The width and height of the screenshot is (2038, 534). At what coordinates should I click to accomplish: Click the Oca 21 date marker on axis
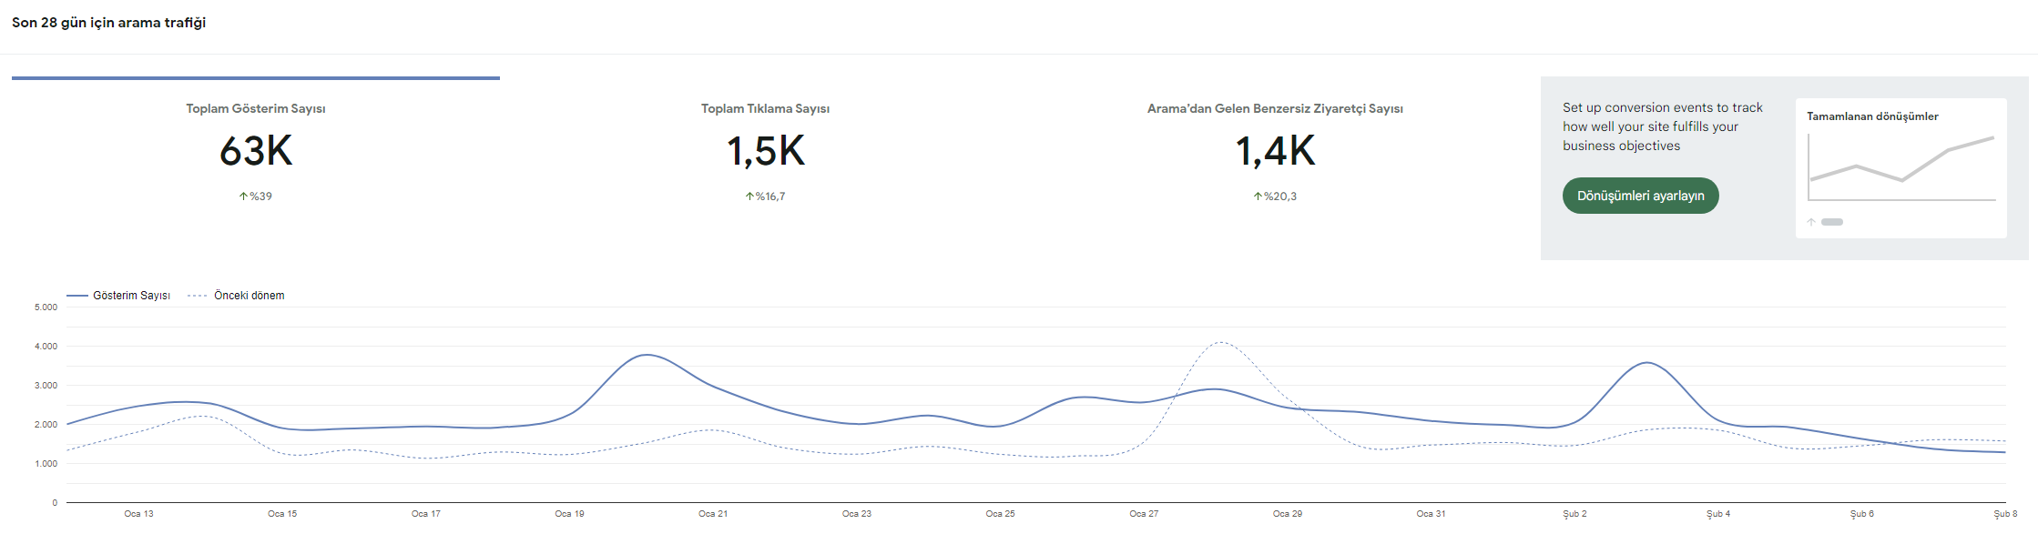tap(713, 514)
